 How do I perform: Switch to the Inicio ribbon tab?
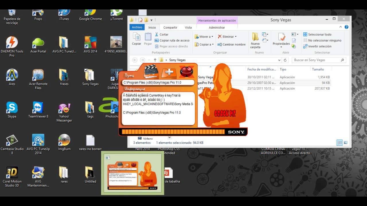click(x=152, y=27)
